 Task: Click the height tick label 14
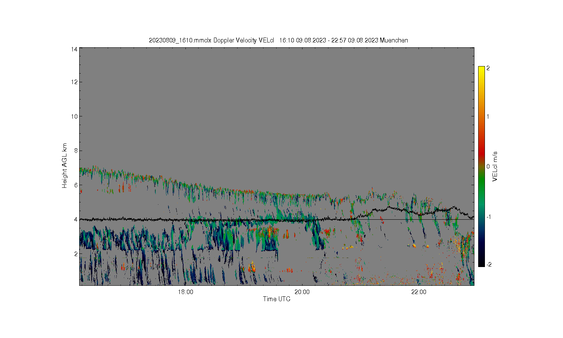click(x=74, y=49)
